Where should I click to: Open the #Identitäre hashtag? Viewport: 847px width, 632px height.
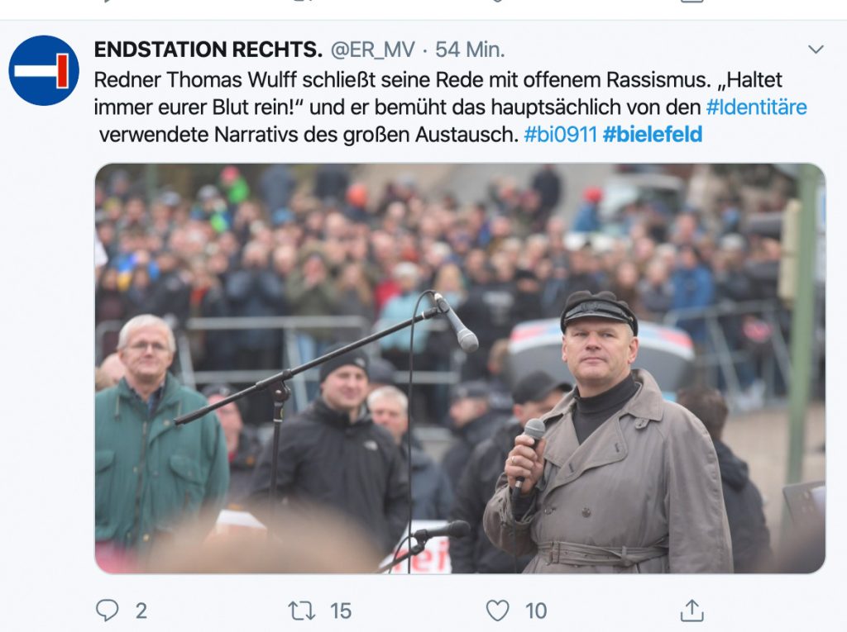[x=756, y=107]
